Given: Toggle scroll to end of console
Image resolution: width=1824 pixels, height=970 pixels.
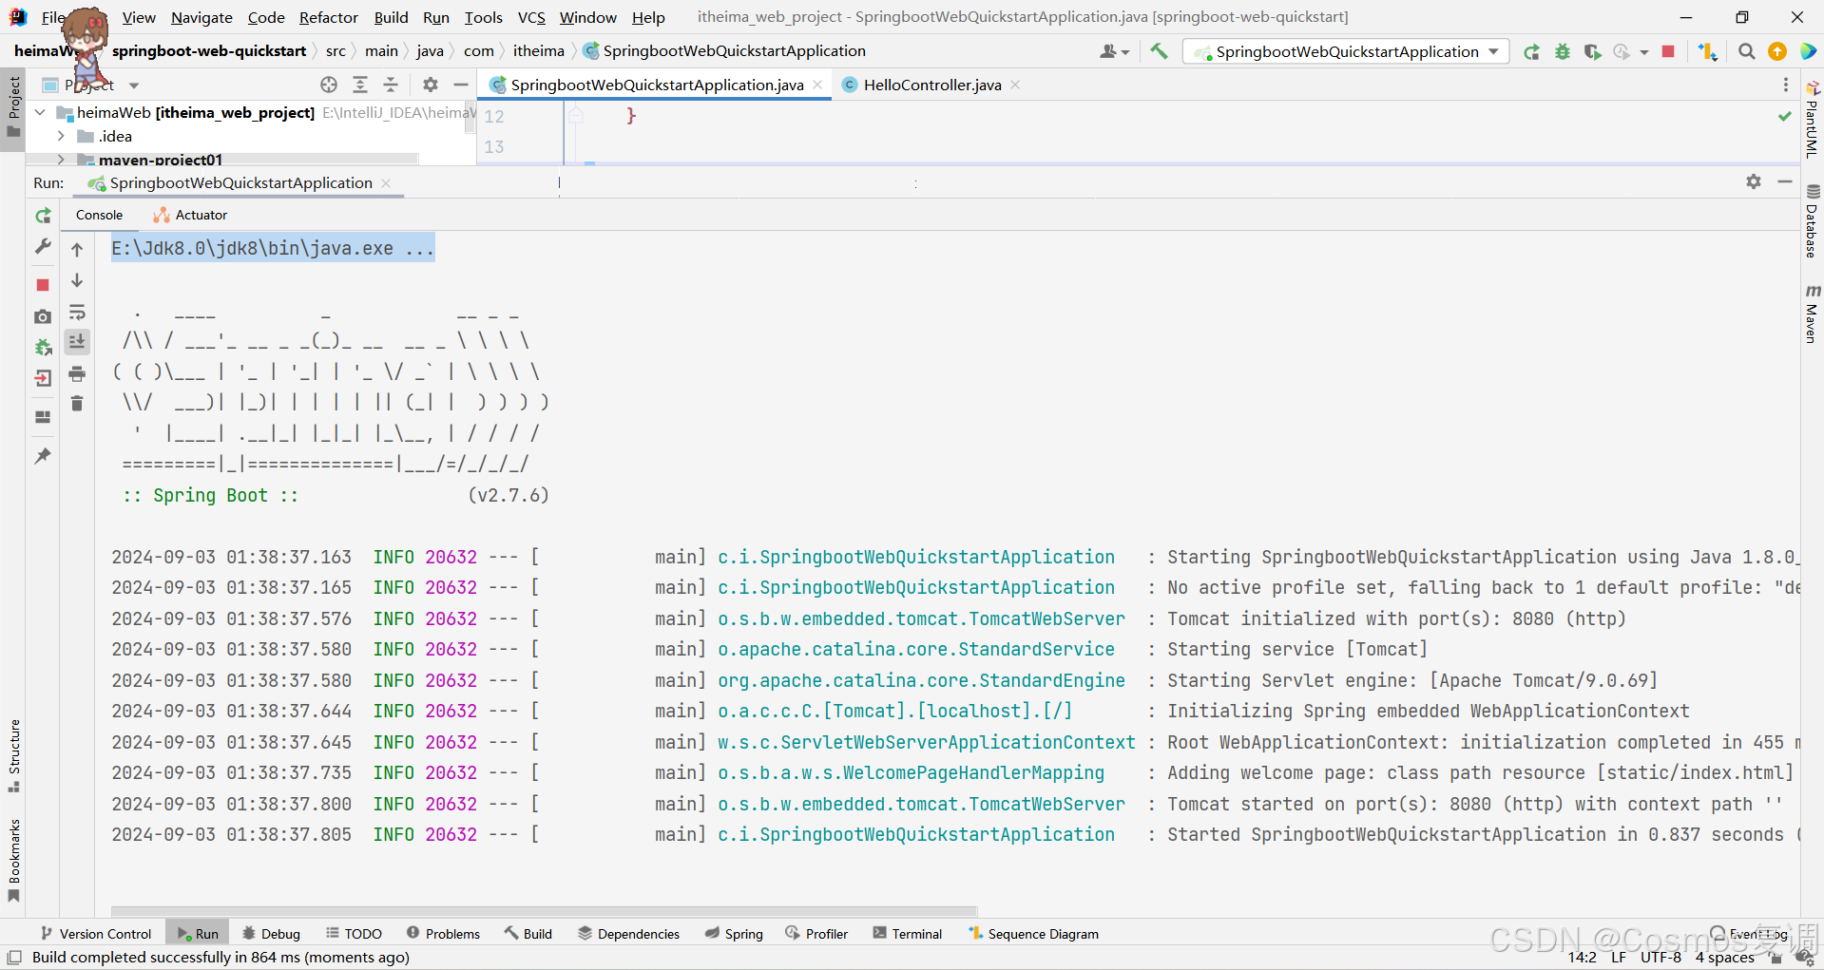Looking at the screenshot, I should tap(77, 341).
